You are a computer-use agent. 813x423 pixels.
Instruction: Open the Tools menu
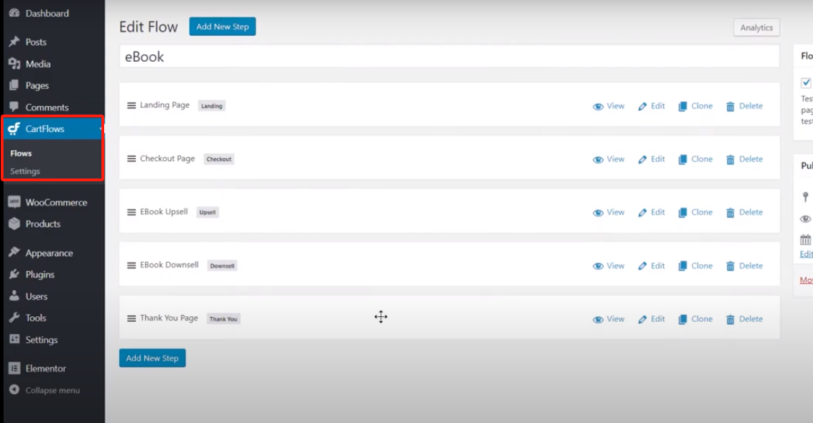(35, 318)
